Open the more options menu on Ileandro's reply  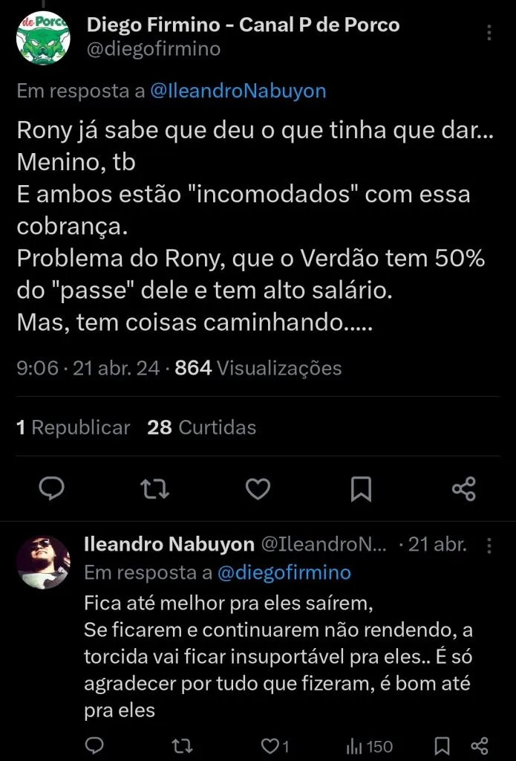point(489,545)
